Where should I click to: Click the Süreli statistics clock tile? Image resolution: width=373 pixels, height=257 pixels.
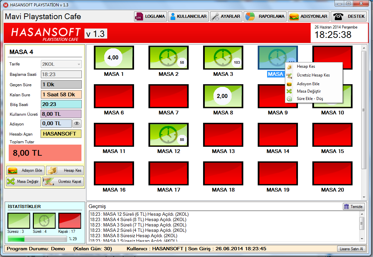[x=44, y=221]
